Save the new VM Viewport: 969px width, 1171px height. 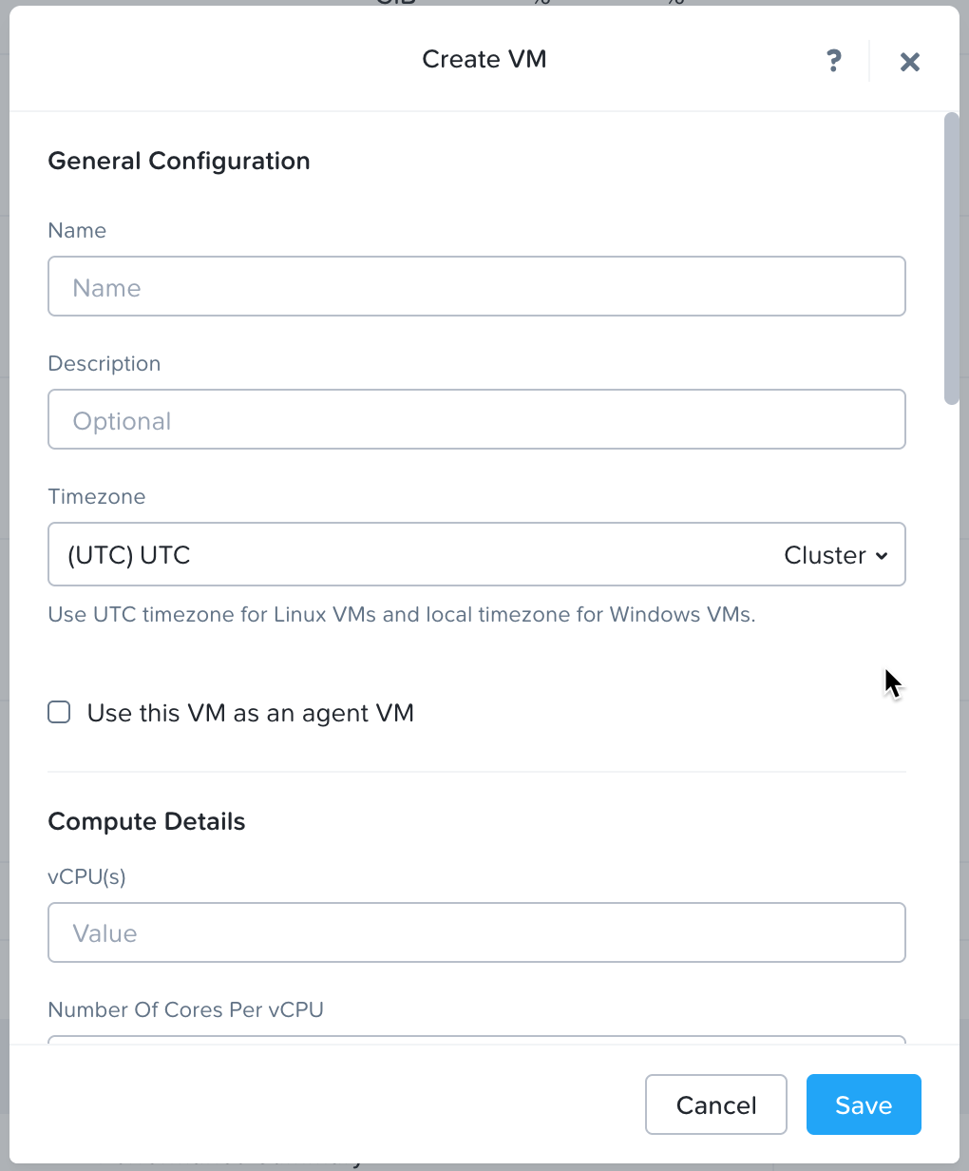(x=864, y=1104)
